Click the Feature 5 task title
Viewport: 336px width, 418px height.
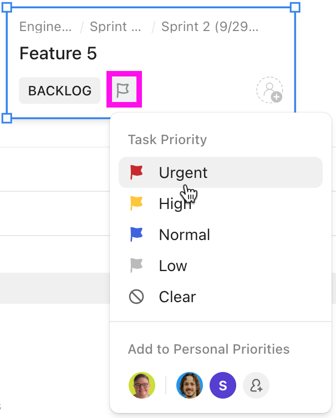(x=58, y=53)
